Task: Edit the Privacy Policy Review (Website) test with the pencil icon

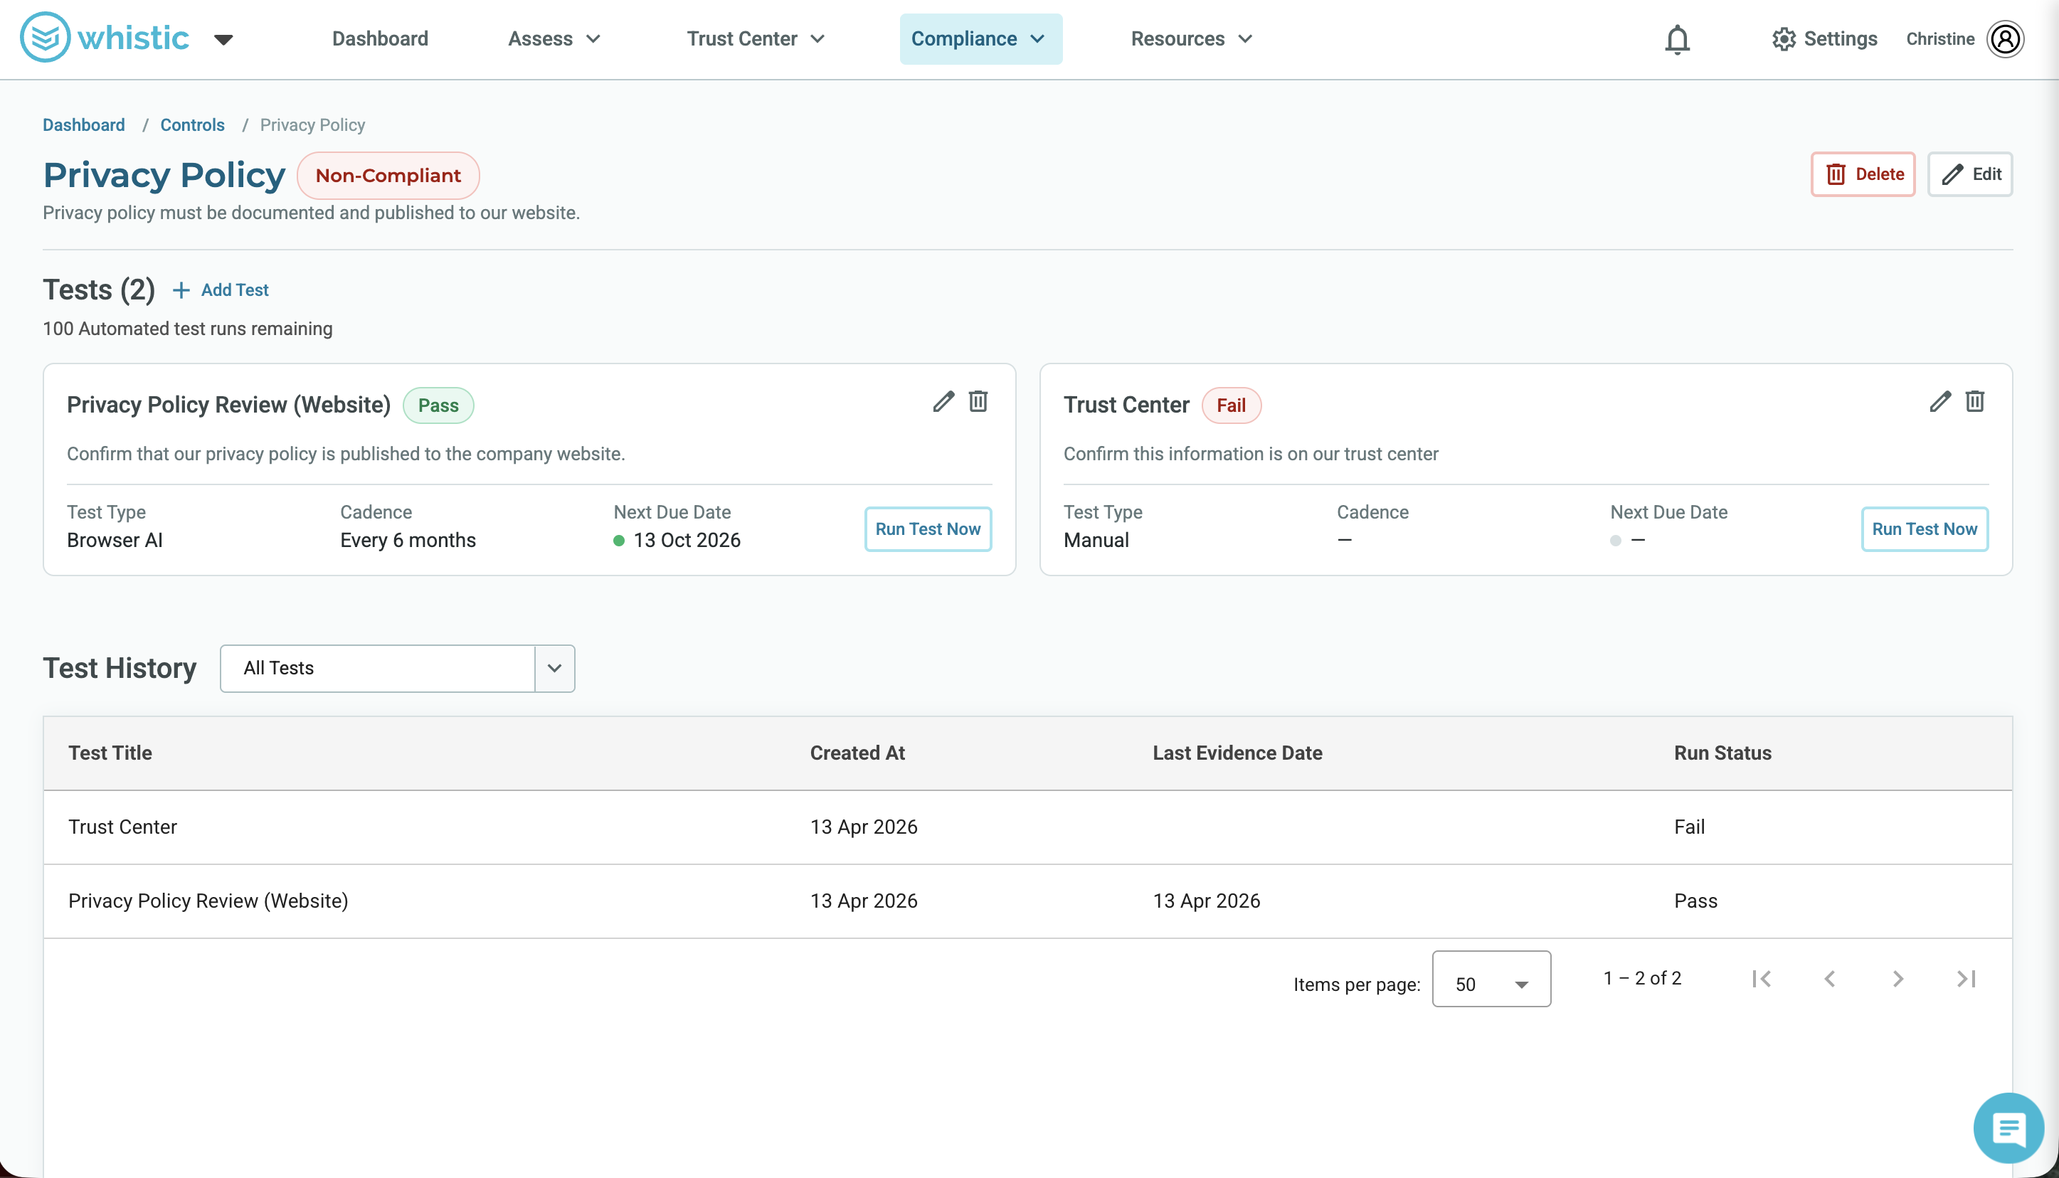Action: [x=943, y=401]
